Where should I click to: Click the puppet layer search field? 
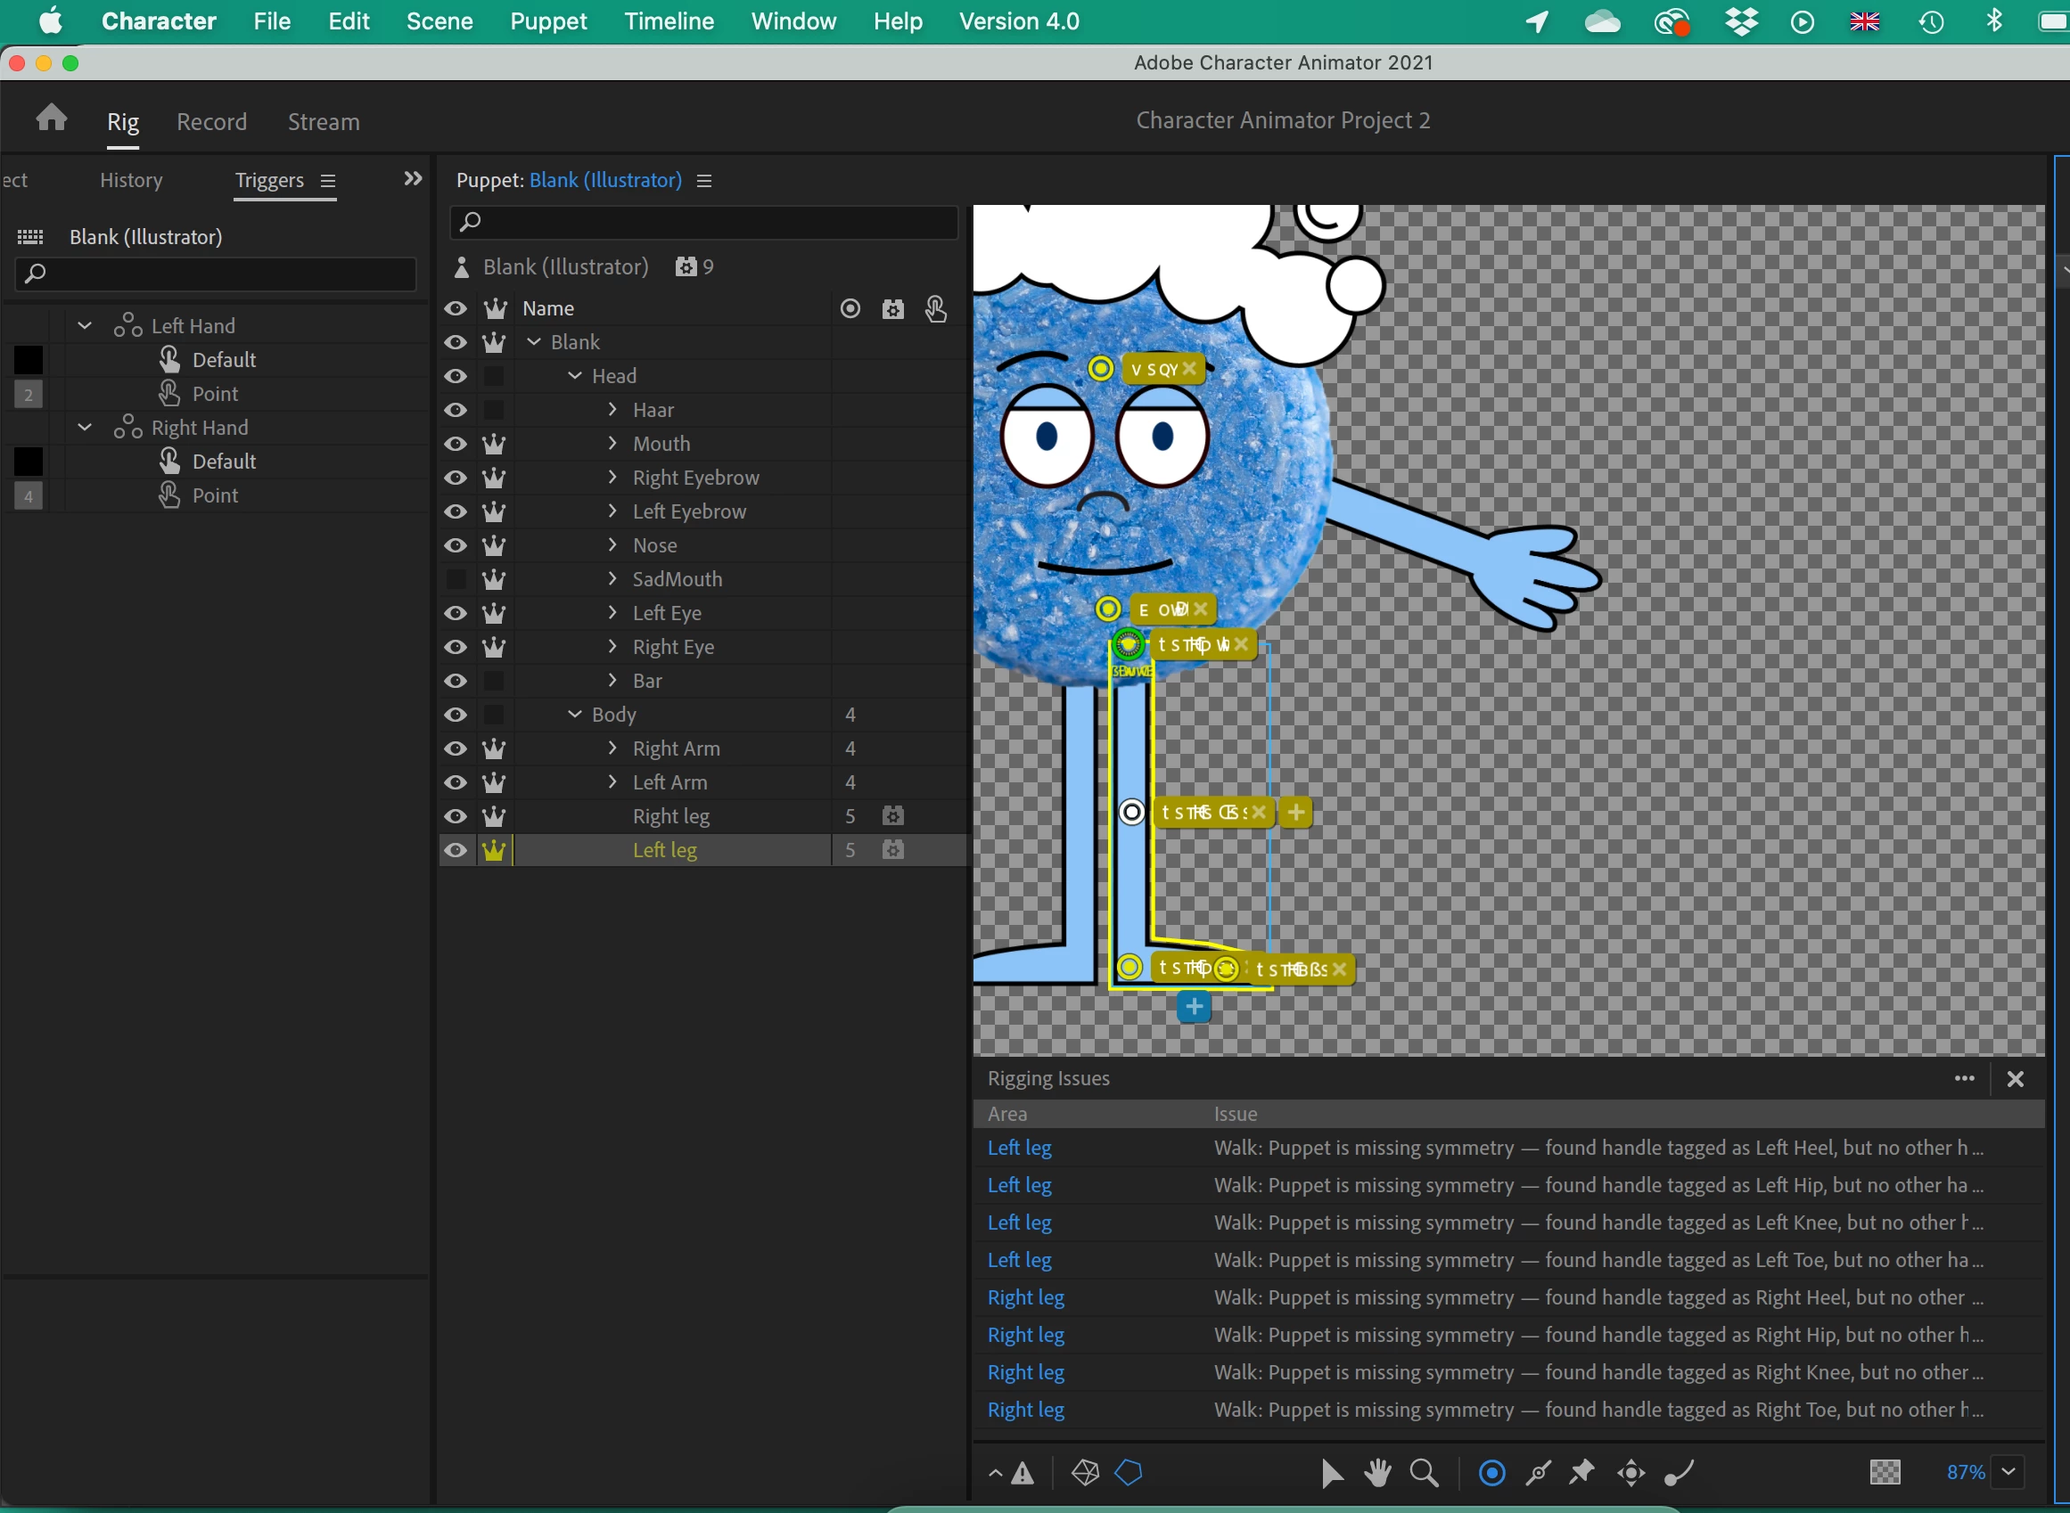pyautogui.click(x=703, y=222)
